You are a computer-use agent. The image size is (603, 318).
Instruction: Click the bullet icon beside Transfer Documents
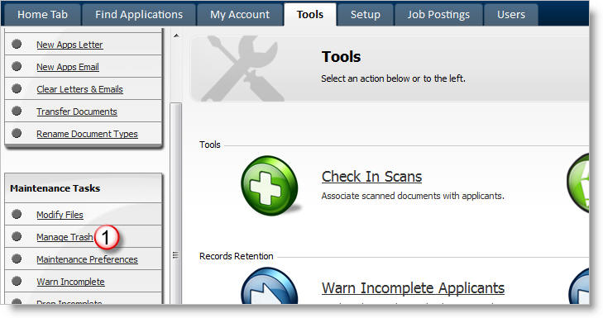click(x=17, y=111)
